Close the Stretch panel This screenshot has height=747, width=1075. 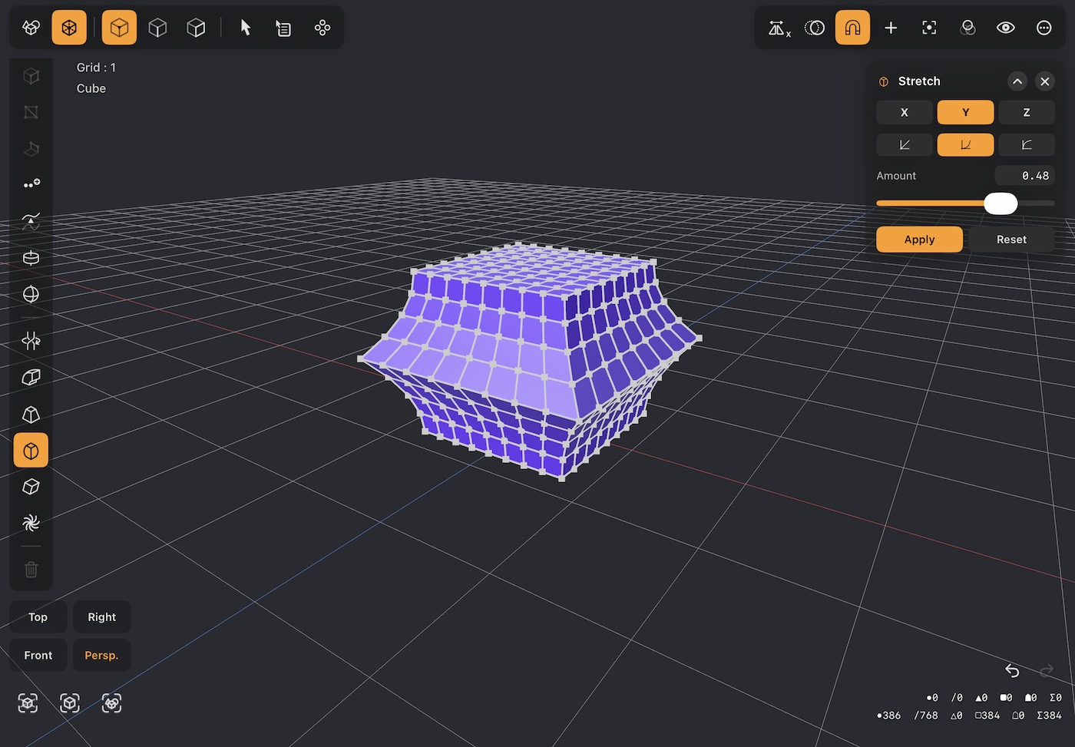[x=1045, y=81]
